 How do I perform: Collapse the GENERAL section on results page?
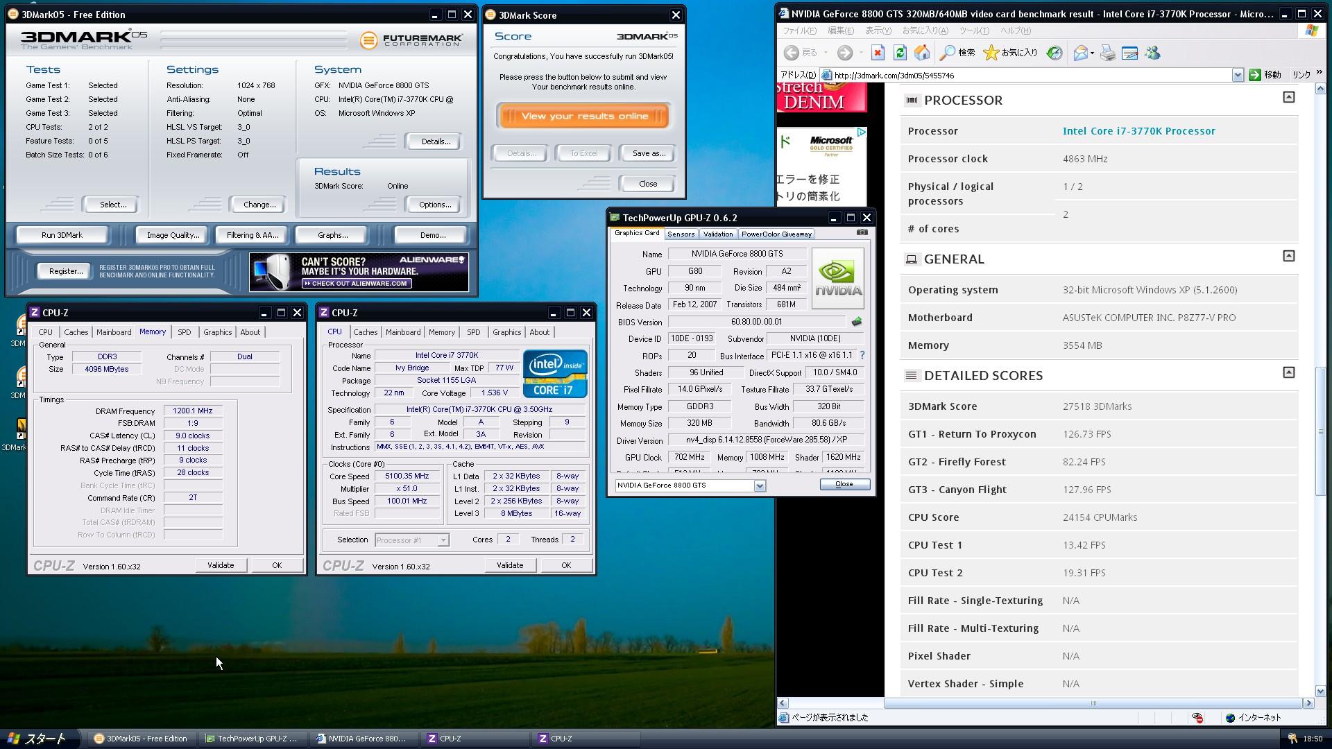pos(1288,256)
